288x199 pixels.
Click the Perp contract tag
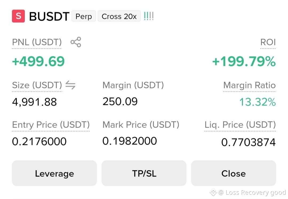(x=84, y=16)
